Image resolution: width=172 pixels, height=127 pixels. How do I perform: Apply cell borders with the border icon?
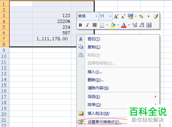(102, 25)
